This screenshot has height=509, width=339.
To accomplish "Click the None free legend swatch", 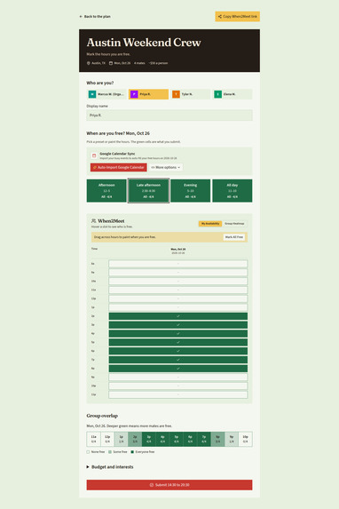I will tap(88, 452).
